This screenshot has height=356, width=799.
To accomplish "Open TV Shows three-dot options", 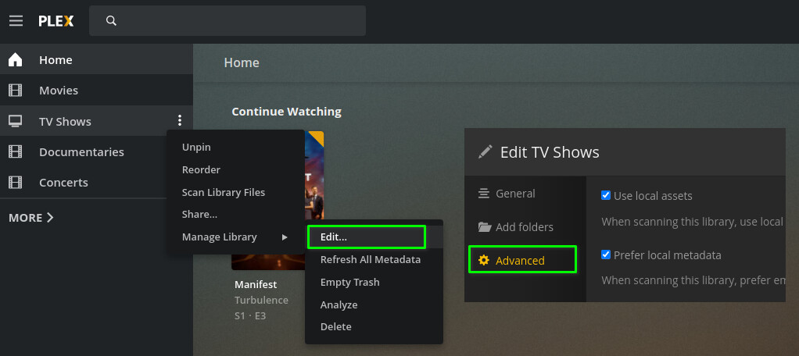I will coord(180,120).
